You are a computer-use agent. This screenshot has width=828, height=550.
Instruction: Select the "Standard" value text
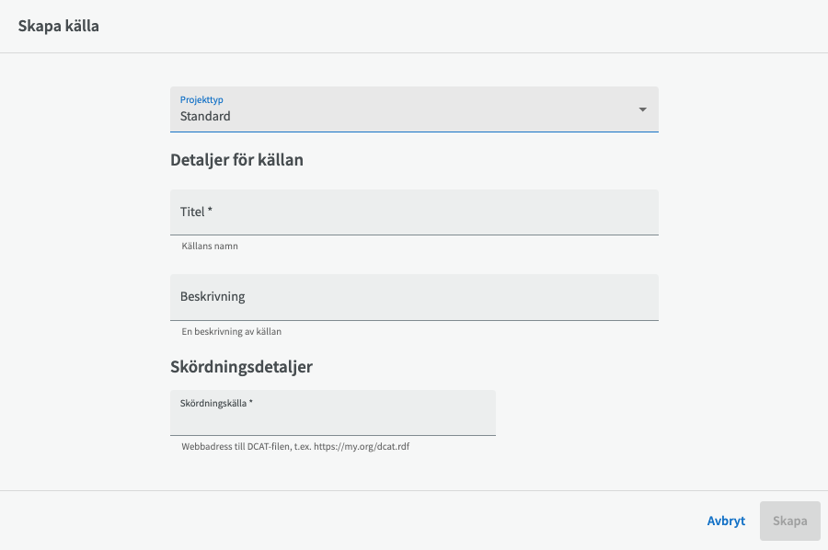point(205,117)
